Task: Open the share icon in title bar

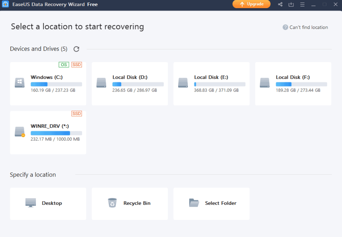Action: pyautogui.click(x=280, y=4)
